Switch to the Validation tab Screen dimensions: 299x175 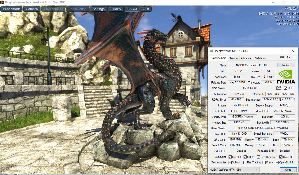tap(260, 58)
